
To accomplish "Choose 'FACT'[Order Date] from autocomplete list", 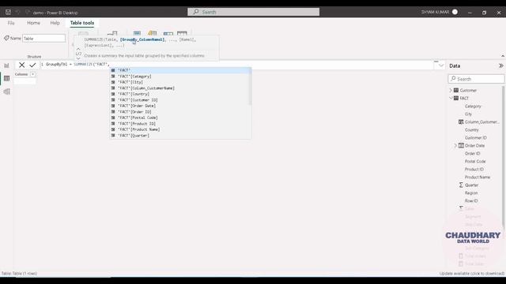I will pos(180,106).
